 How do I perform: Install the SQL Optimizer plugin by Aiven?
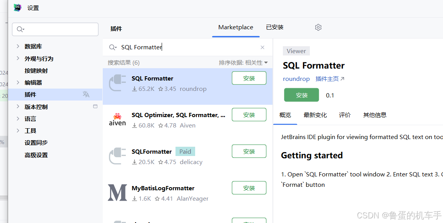click(x=249, y=115)
